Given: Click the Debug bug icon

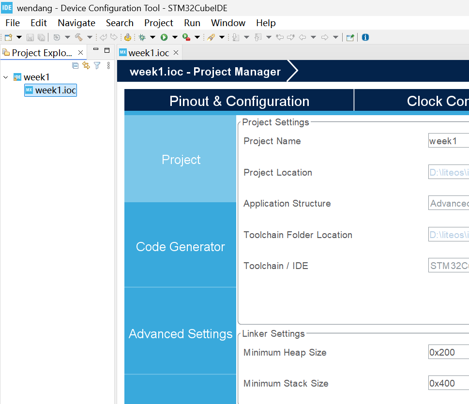Looking at the screenshot, I should click(x=142, y=37).
